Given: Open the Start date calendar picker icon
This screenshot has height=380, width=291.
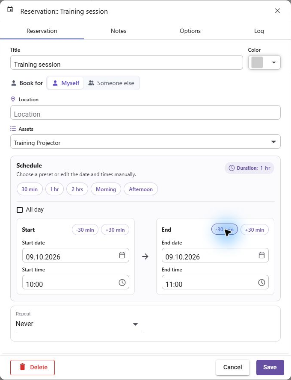Looking at the screenshot, I should tap(122, 255).
